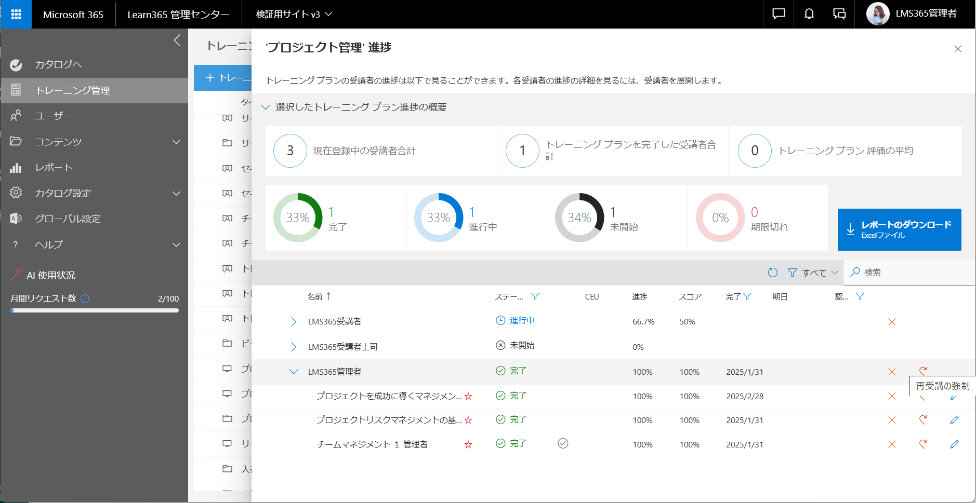The image size is (976, 503).
Task: Download the Excel report
Action: tap(899, 229)
